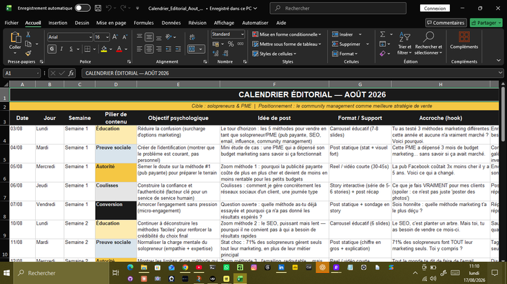Apply thousands separator (000) format

click(x=240, y=43)
